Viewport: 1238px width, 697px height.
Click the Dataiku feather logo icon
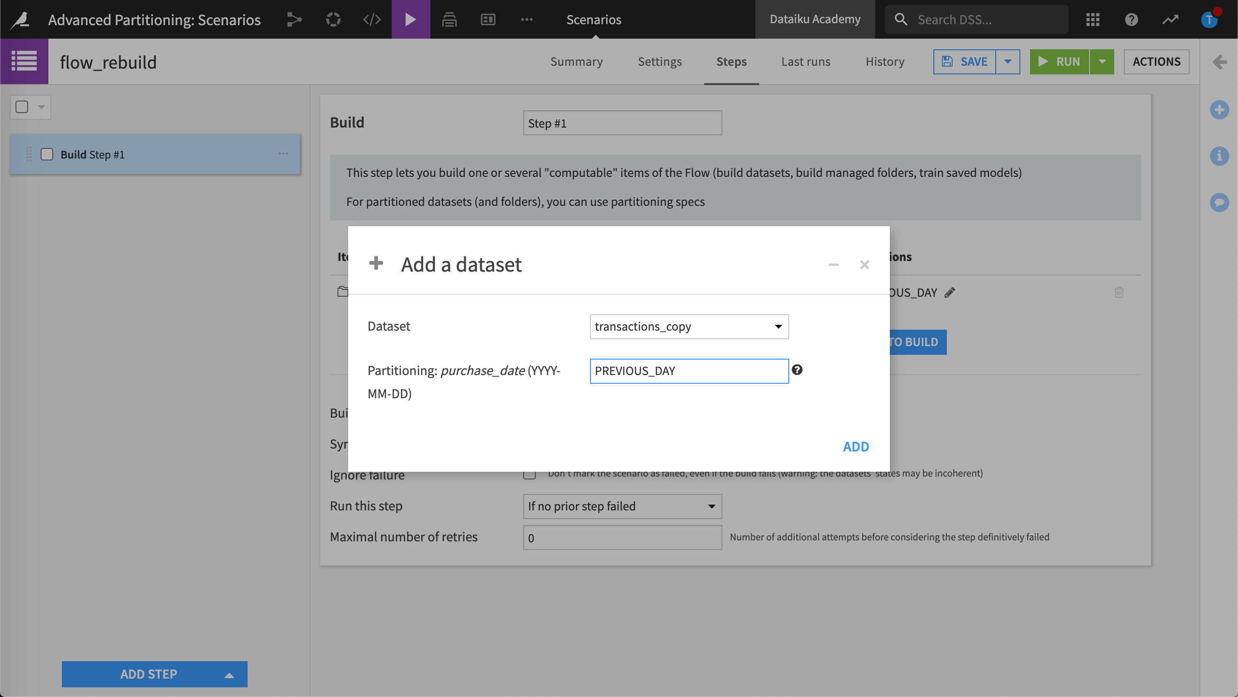click(19, 19)
